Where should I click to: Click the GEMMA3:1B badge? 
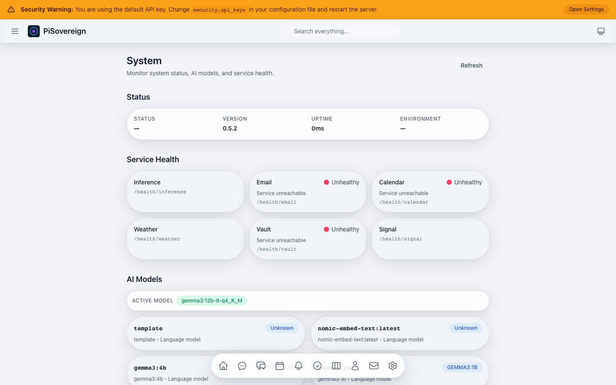[462, 367]
